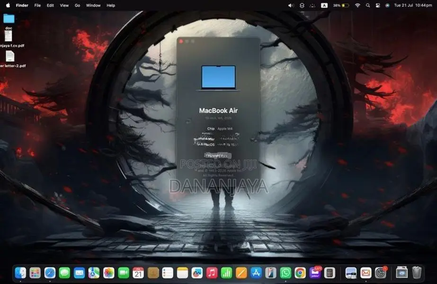Open the Edit menu

pyautogui.click(x=50, y=5)
